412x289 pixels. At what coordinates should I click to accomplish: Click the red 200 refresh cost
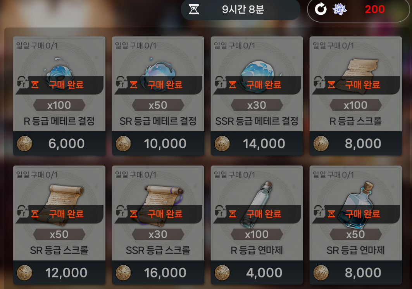pyautogui.click(x=375, y=9)
